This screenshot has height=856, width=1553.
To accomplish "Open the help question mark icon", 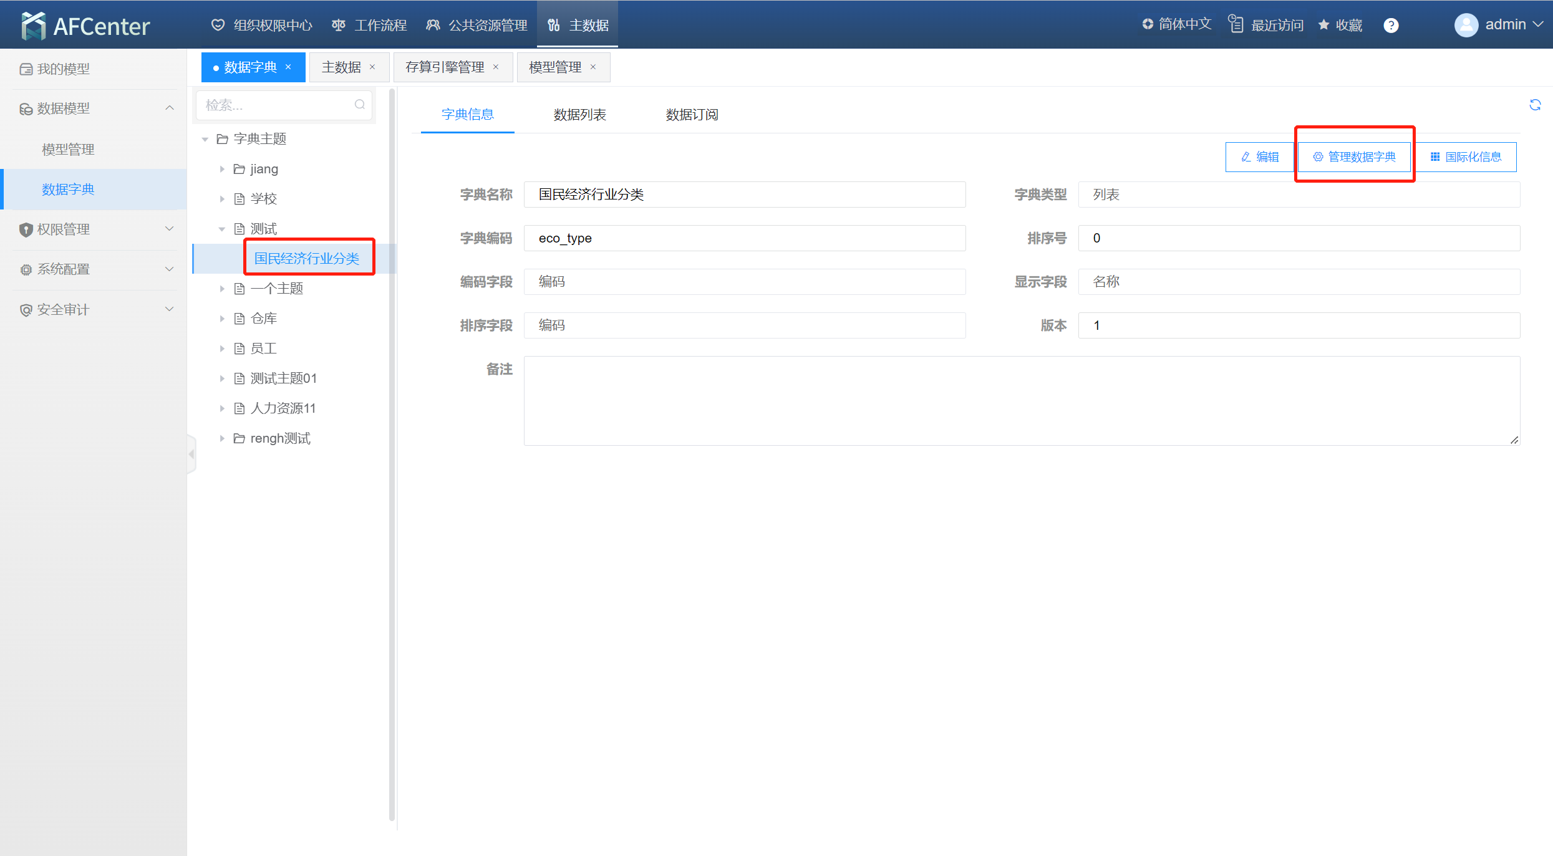I will 1390,26.
